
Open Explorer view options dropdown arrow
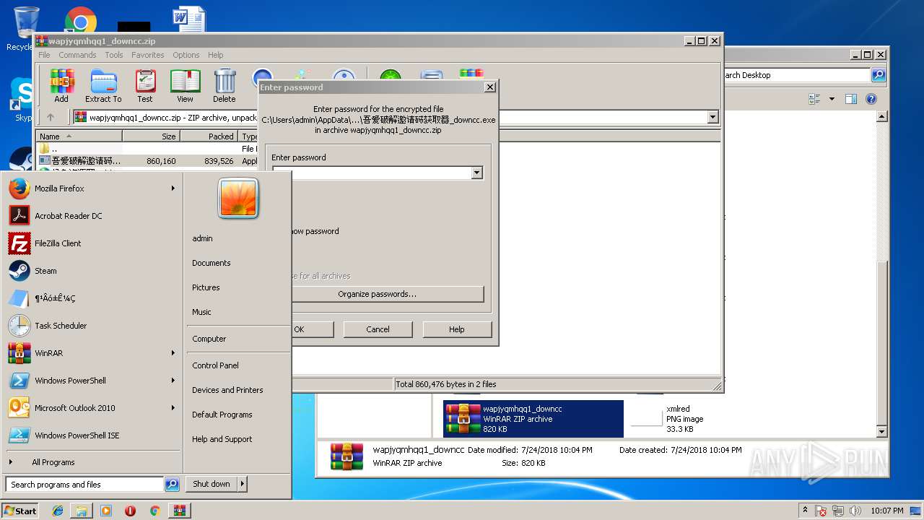click(x=832, y=99)
